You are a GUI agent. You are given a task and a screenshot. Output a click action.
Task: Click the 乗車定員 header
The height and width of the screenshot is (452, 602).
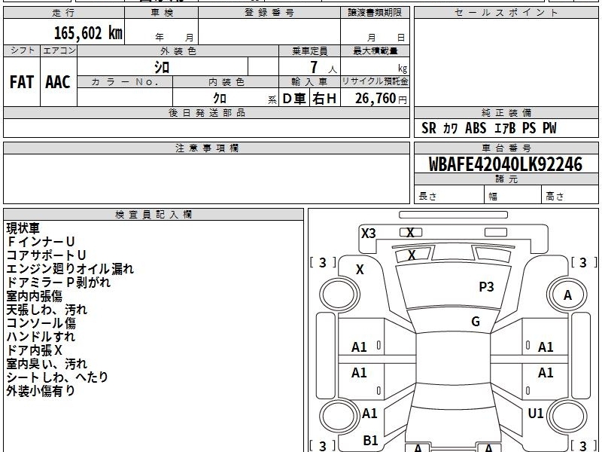[309, 50]
